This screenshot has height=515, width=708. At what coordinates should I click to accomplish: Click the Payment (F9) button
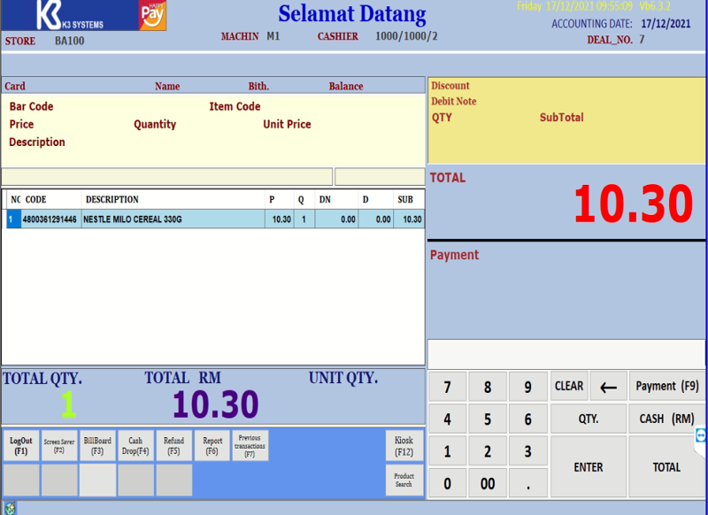pyautogui.click(x=666, y=387)
